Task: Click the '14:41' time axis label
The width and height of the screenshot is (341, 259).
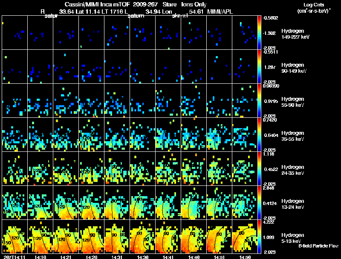Action: click(168, 257)
